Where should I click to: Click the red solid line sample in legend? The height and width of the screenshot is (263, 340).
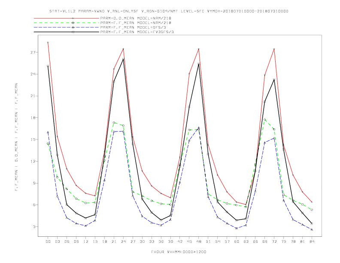(67, 18)
